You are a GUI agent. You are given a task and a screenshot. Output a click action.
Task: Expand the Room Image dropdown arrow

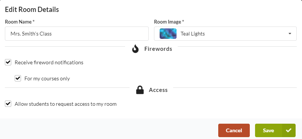pyautogui.click(x=290, y=34)
